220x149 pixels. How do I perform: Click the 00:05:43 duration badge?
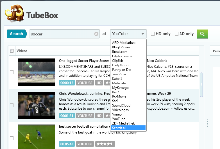pos(67,144)
